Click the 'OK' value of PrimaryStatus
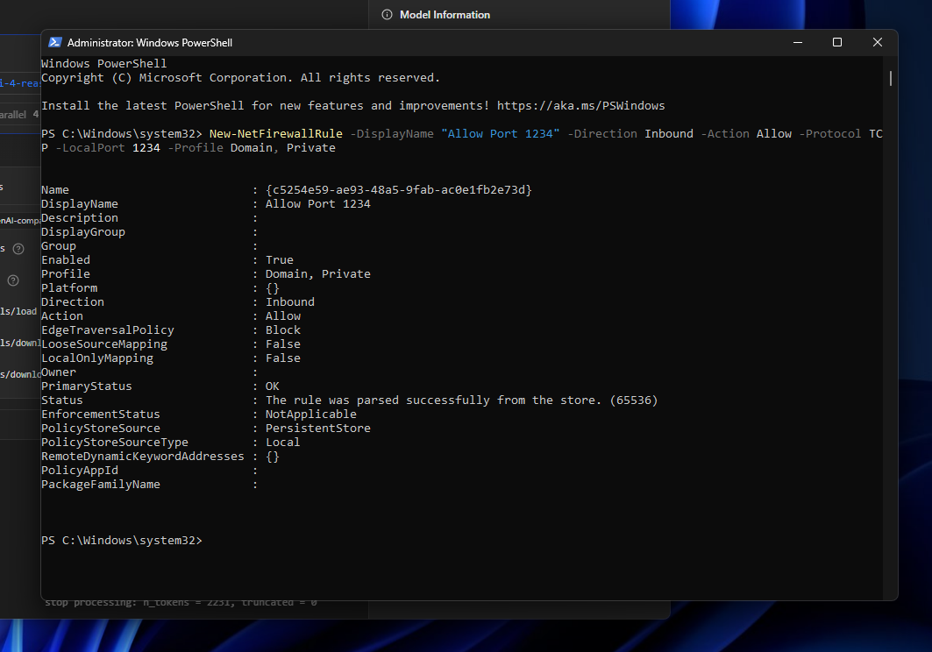Viewport: 932px width, 652px height. 272,386
